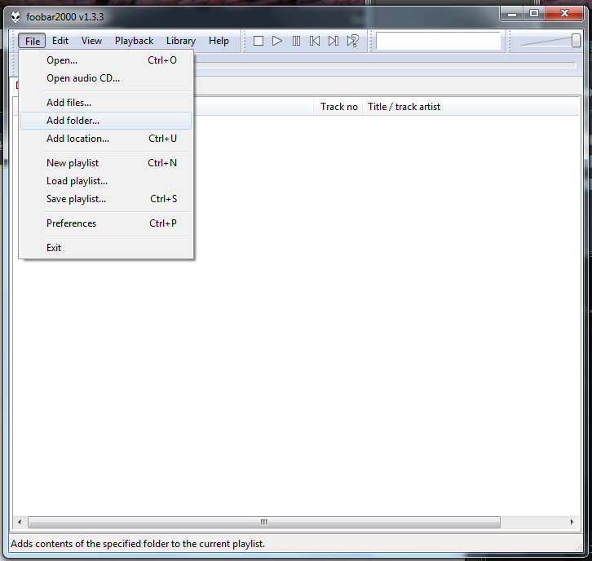Click the Previous track icon
This screenshot has width=592, height=561.
pos(315,41)
